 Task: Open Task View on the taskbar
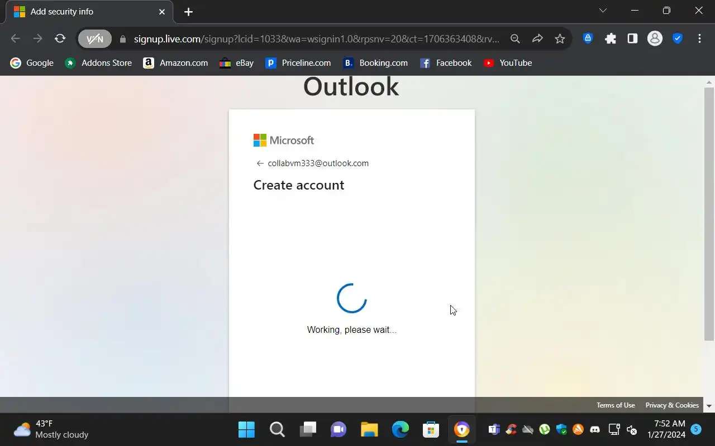point(308,429)
